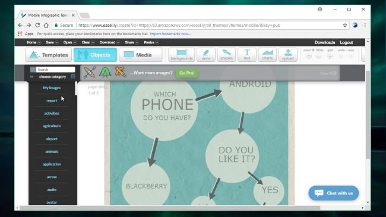The height and width of the screenshot is (217, 386).
Task: Click in the objects Search field
Action: tap(55, 70)
